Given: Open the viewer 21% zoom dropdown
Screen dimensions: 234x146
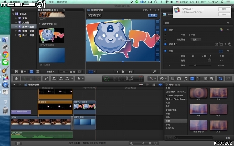Looking at the screenshot, I should click(x=147, y=10).
